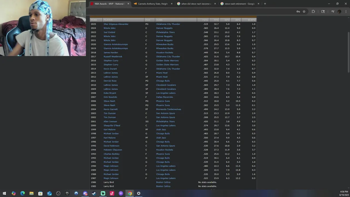Open File Explorer from taskbar
The image size is (350, 197).
click(x=31, y=193)
